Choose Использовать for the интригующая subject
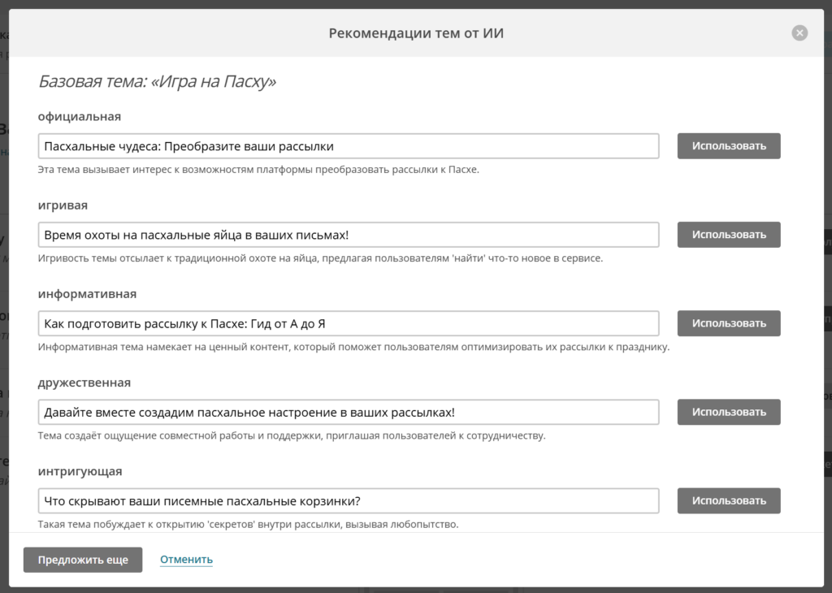The height and width of the screenshot is (593, 832). click(729, 500)
